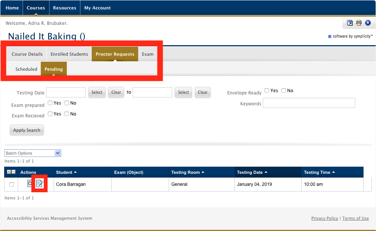Tick the checkbox for Cora Barragan row
The width and height of the screenshot is (376, 231).
pyautogui.click(x=11, y=184)
